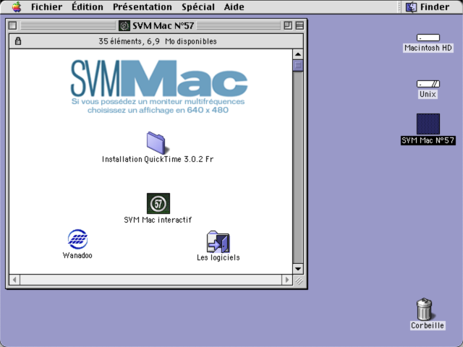Click the 'SVM Mac interactif' label text
The image size is (463, 347).
pyautogui.click(x=158, y=220)
